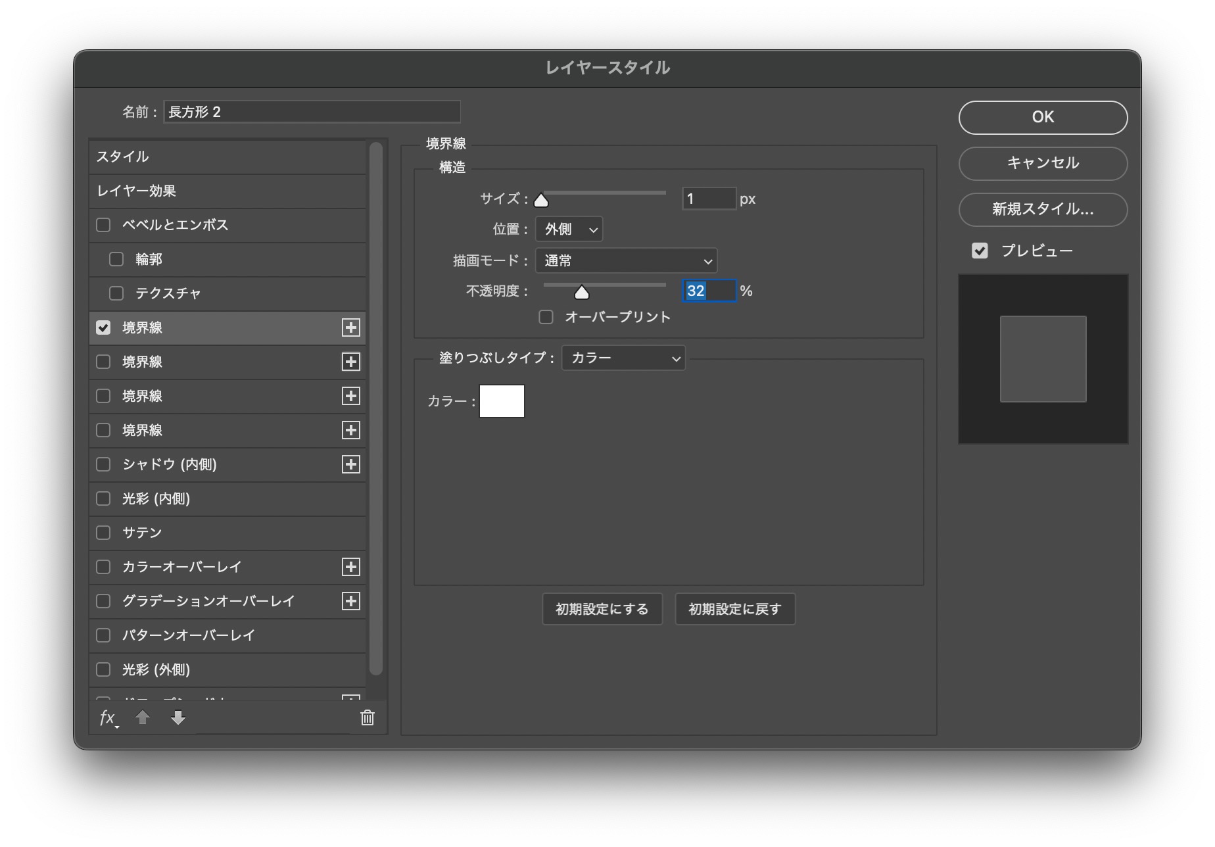Click 初期設定にする button
This screenshot has width=1215, height=847.
coord(602,609)
